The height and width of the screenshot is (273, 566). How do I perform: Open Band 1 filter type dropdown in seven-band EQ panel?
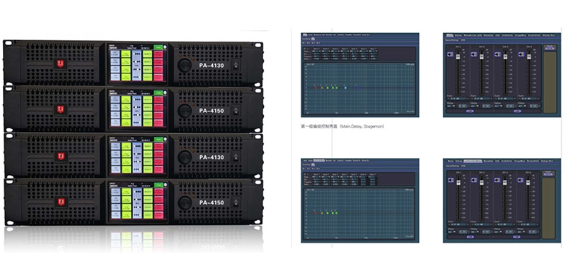point(316,51)
